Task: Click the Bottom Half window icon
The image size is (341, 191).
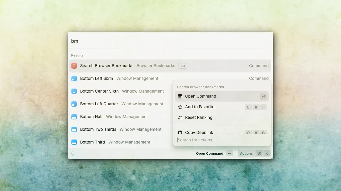Action: coord(74,117)
